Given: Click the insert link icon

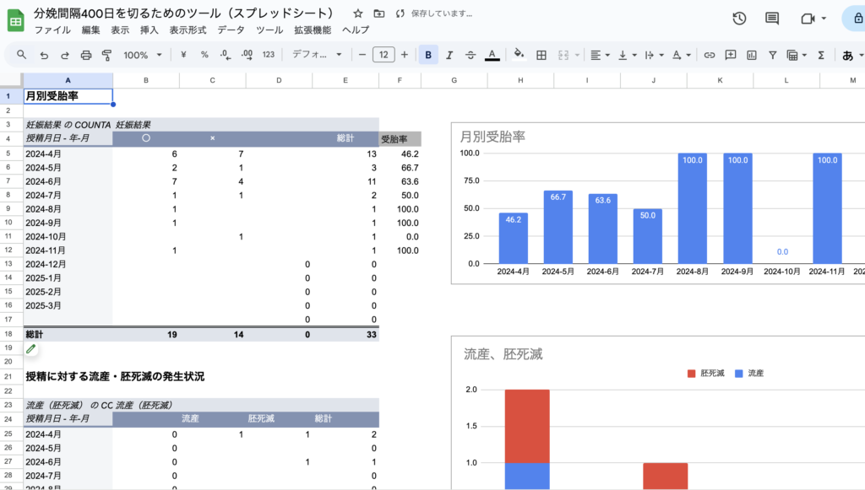Looking at the screenshot, I should 710,55.
